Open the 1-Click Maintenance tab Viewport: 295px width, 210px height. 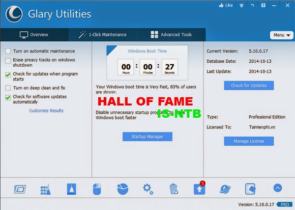click(103, 35)
